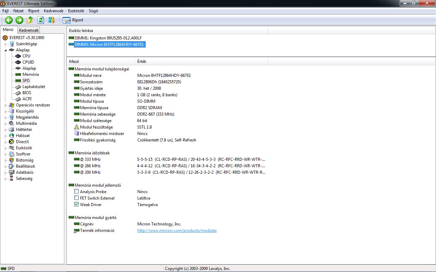Open the Eszközök menu

tap(76, 11)
